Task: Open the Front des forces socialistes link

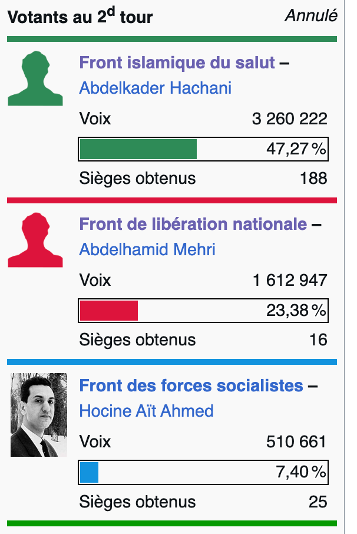Action: [191, 385]
